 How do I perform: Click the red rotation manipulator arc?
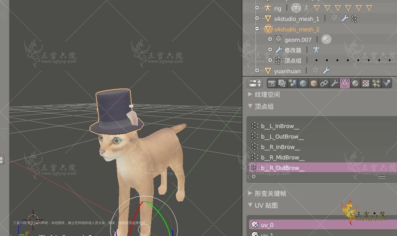point(136,218)
